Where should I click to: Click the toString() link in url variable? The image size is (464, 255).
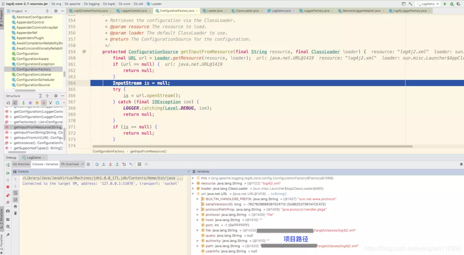pos(278,194)
